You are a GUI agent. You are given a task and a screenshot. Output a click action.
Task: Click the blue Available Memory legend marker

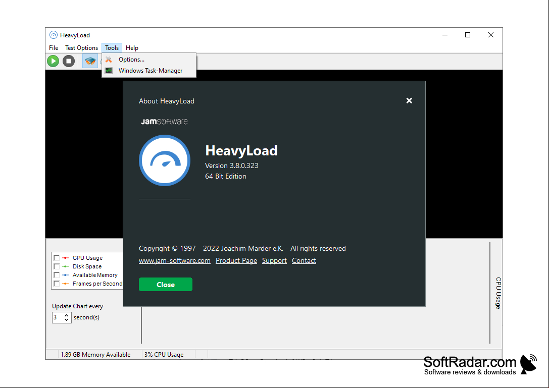[66, 275]
